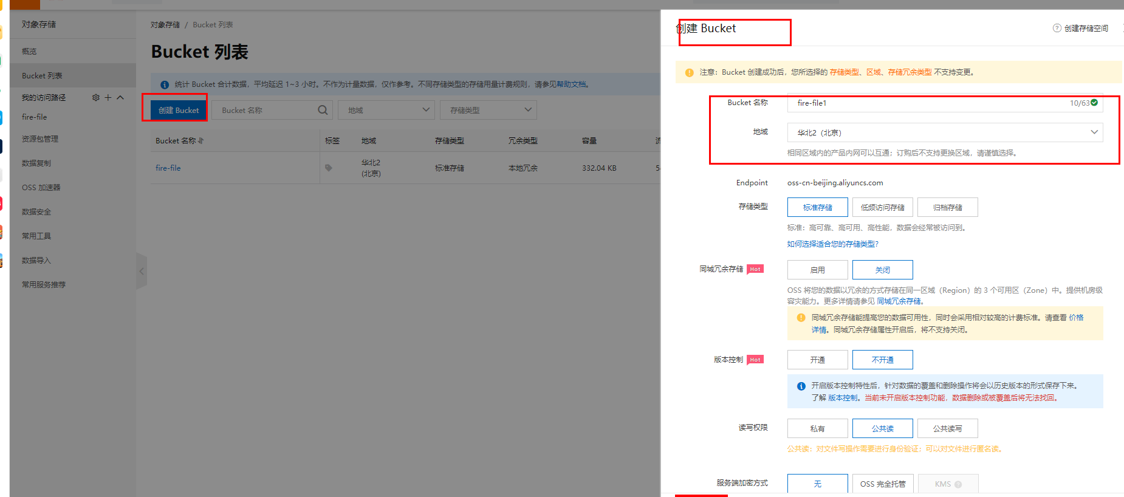Click the 存储类型 column header in table

click(450, 140)
